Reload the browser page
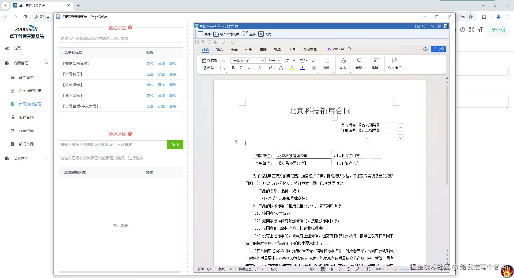Image resolution: width=514 pixels, height=278 pixels. tap(25, 17)
